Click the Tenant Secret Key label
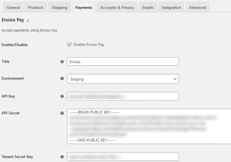The height and width of the screenshot is (162, 231). pyautogui.click(x=17, y=157)
